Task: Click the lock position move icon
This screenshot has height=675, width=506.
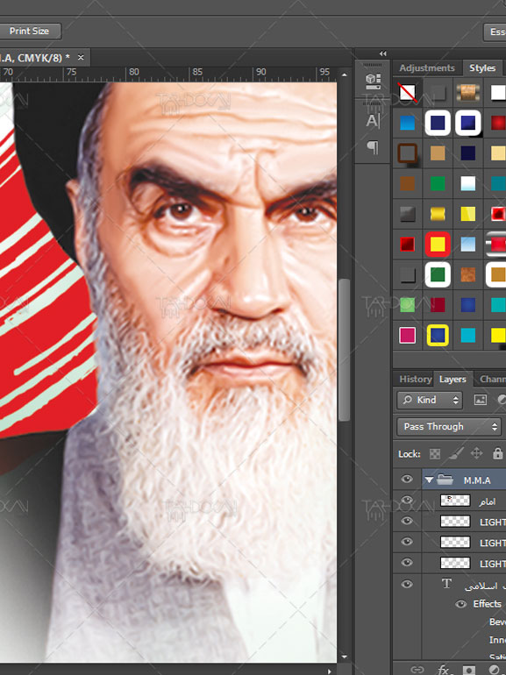Action: [476, 453]
